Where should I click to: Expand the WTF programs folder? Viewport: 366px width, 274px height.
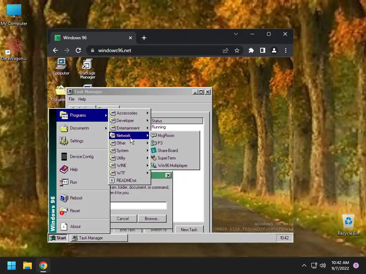click(x=129, y=173)
